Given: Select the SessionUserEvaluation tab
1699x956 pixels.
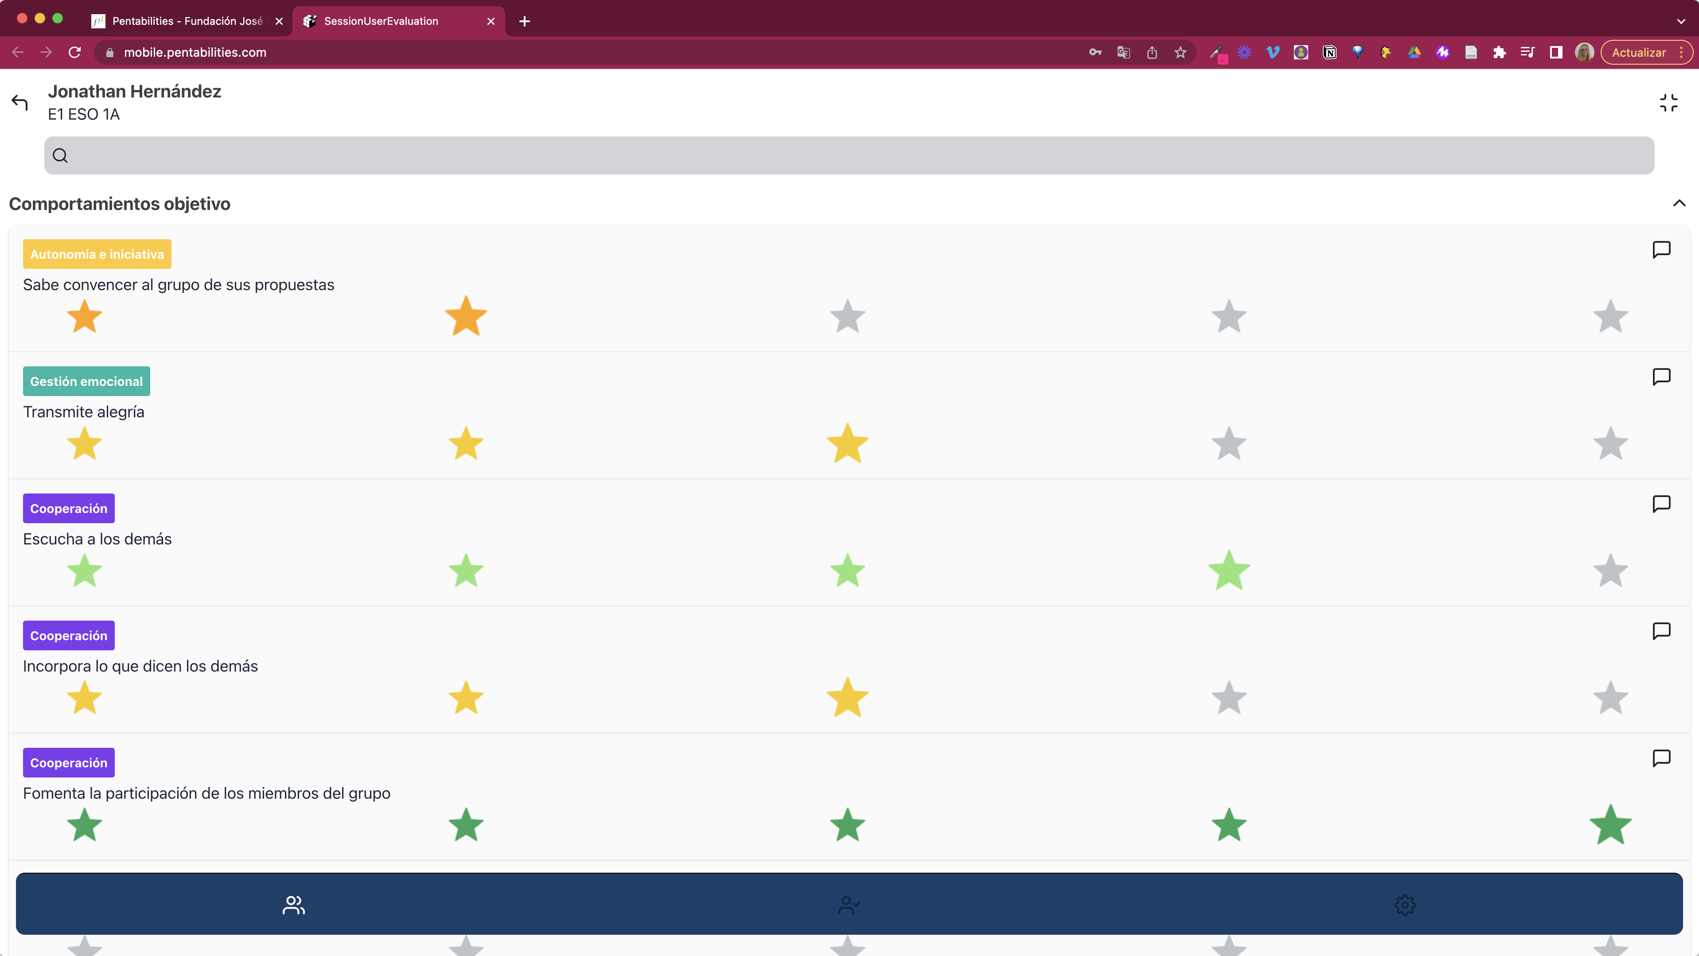Looking at the screenshot, I should point(381,21).
